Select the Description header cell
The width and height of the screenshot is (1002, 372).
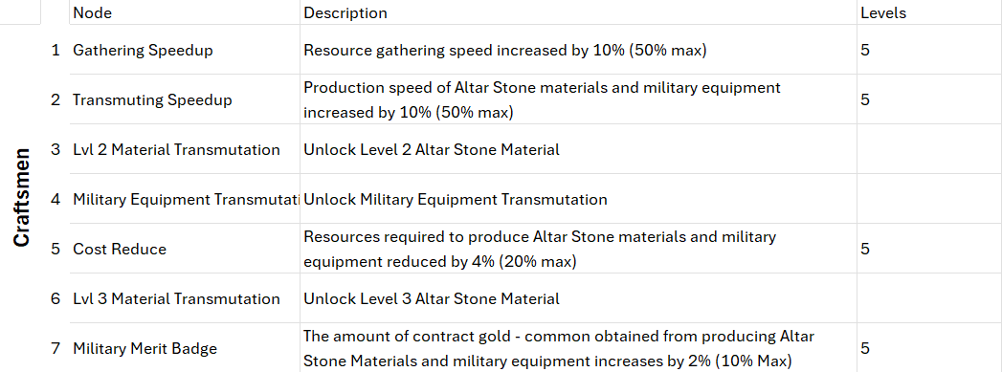click(578, 12)
